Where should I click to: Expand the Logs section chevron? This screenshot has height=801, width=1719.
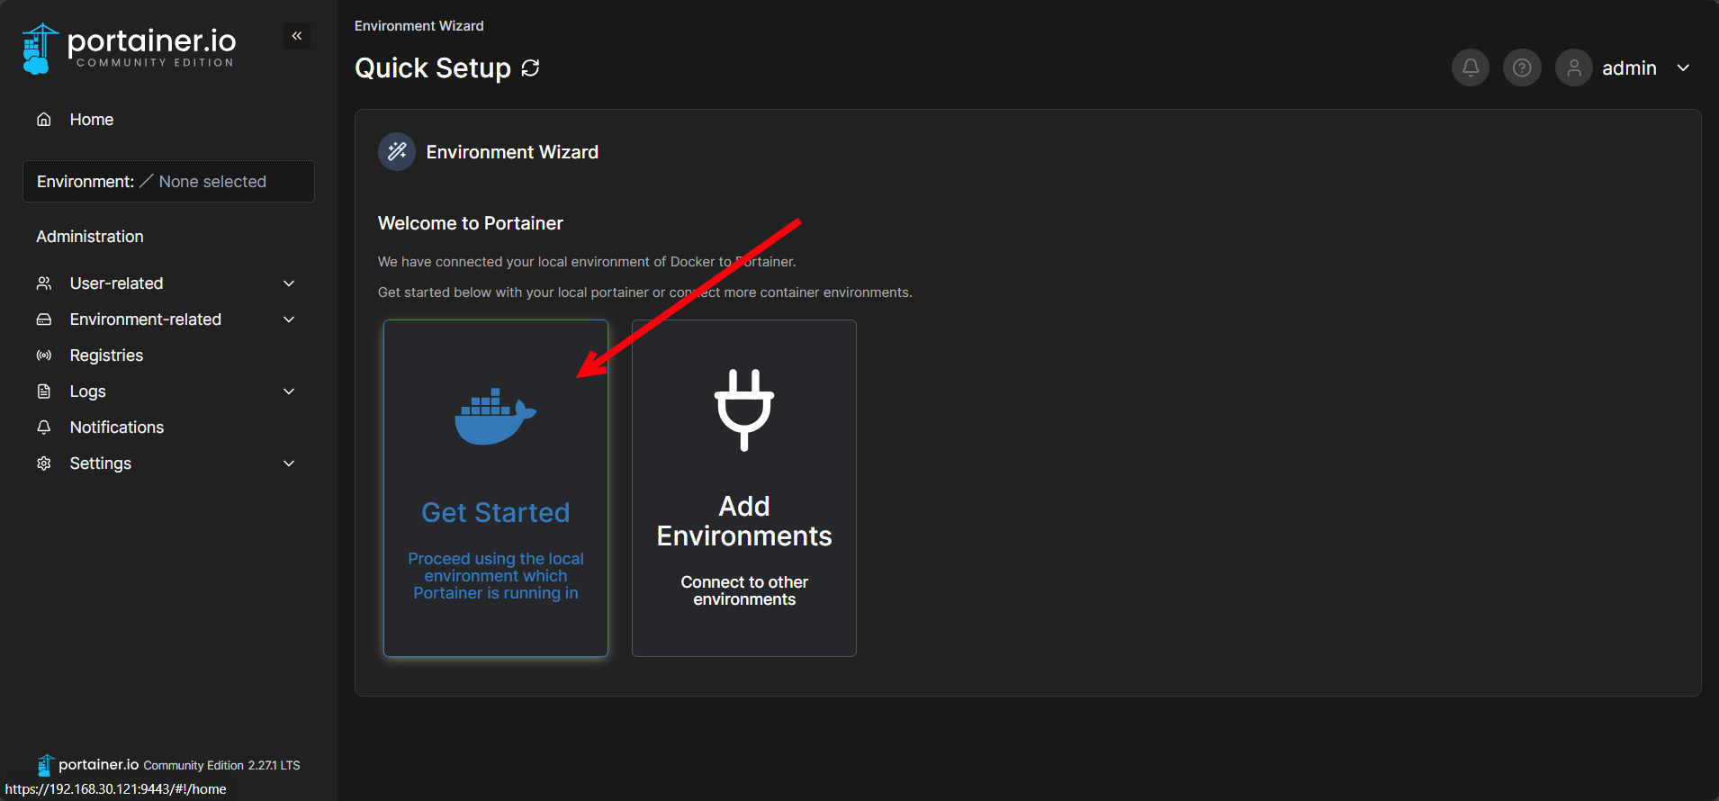(x=289, y=391)
